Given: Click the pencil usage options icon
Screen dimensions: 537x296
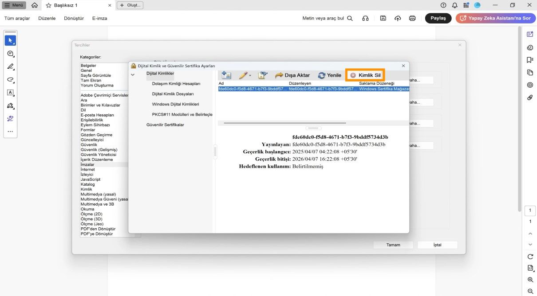Looking at the screenshot, I should 243,75.
